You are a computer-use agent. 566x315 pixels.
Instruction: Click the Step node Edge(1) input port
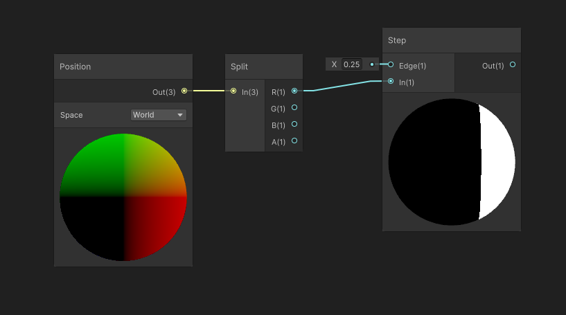click(x=391, y=64)
